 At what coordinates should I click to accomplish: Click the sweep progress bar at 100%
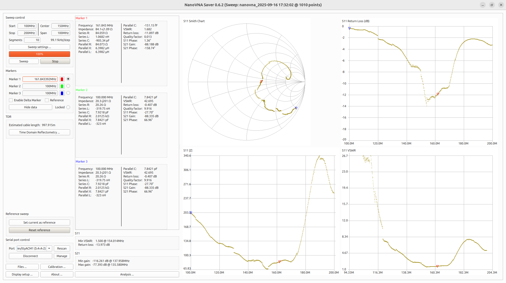40,54
